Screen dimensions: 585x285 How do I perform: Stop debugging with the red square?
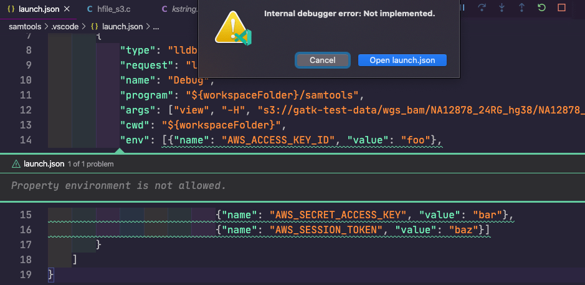coord(561,8)
